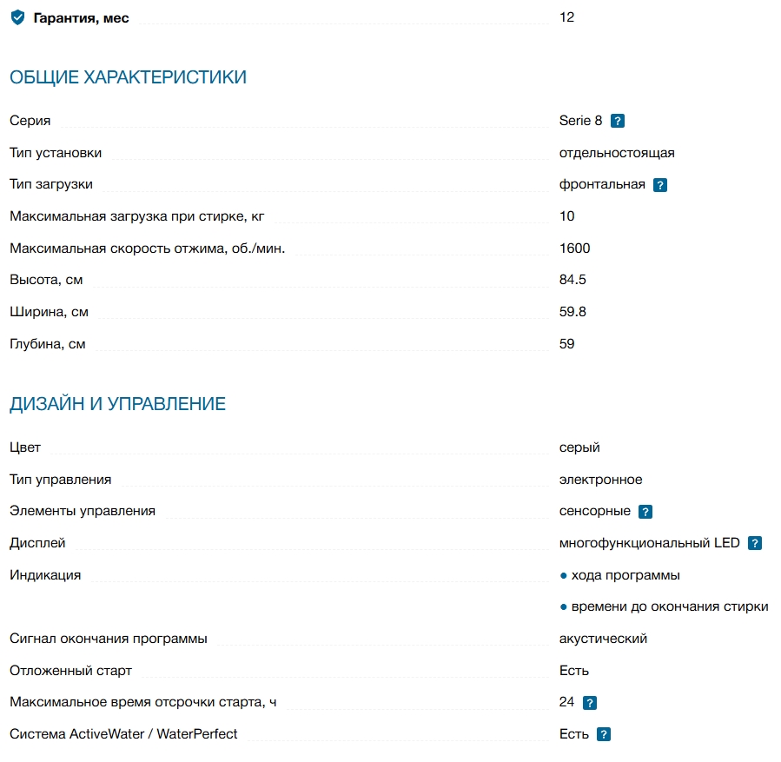The height and width of the screenshot is (762, 781).
Task: Click help icon for multifunctional LED display
Action: pos(755,544)
